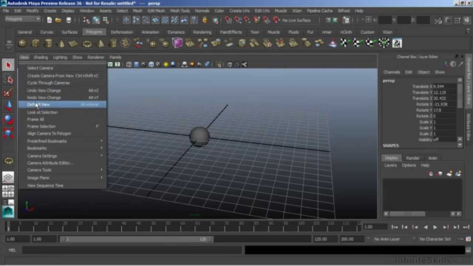Screen dimensions: 473x266
Task: Create a polygon cone from the shelf
Action: [61, 44]
